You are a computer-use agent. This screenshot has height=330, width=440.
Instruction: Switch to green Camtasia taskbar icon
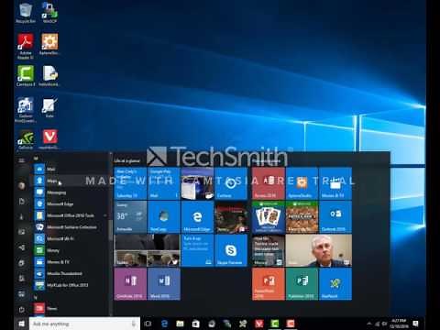click(275, 324)
